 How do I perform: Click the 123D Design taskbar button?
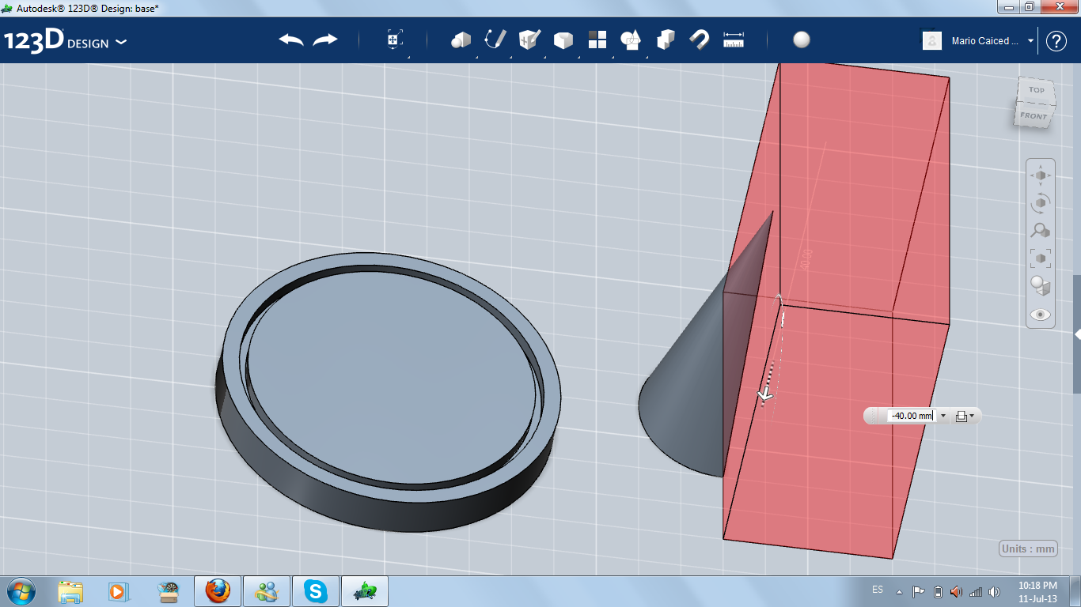365,591
